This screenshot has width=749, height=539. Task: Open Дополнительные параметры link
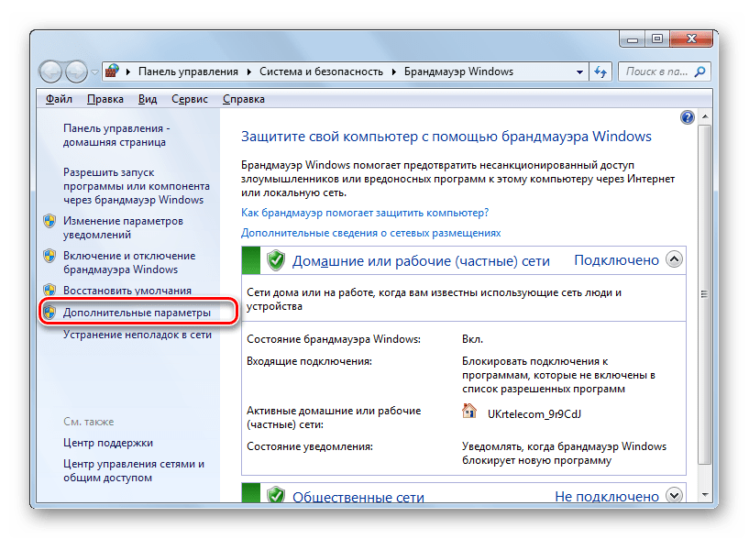click(137, 313)
